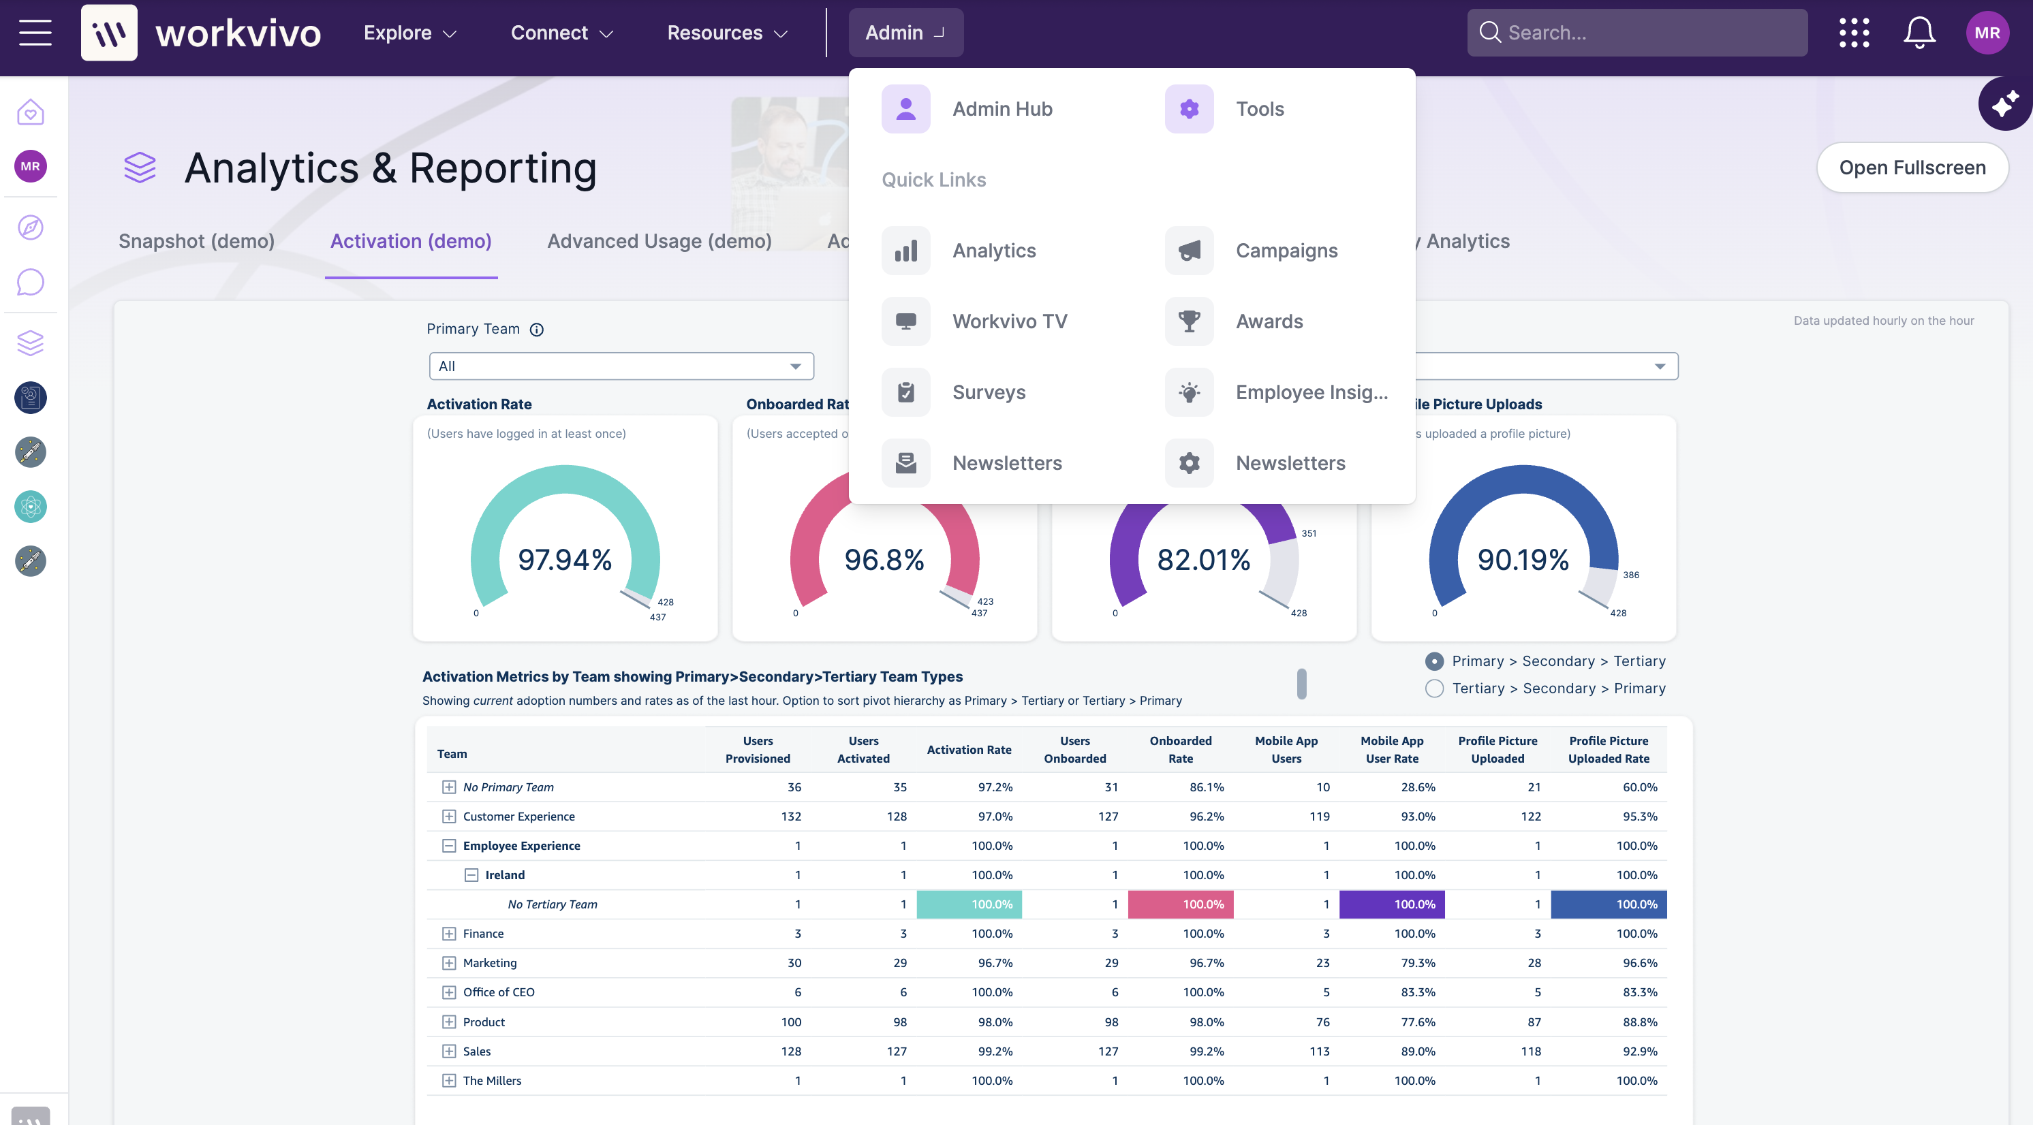
Task: Click the purple 100.0% Mobile App cell
Action: (1392, 904)
